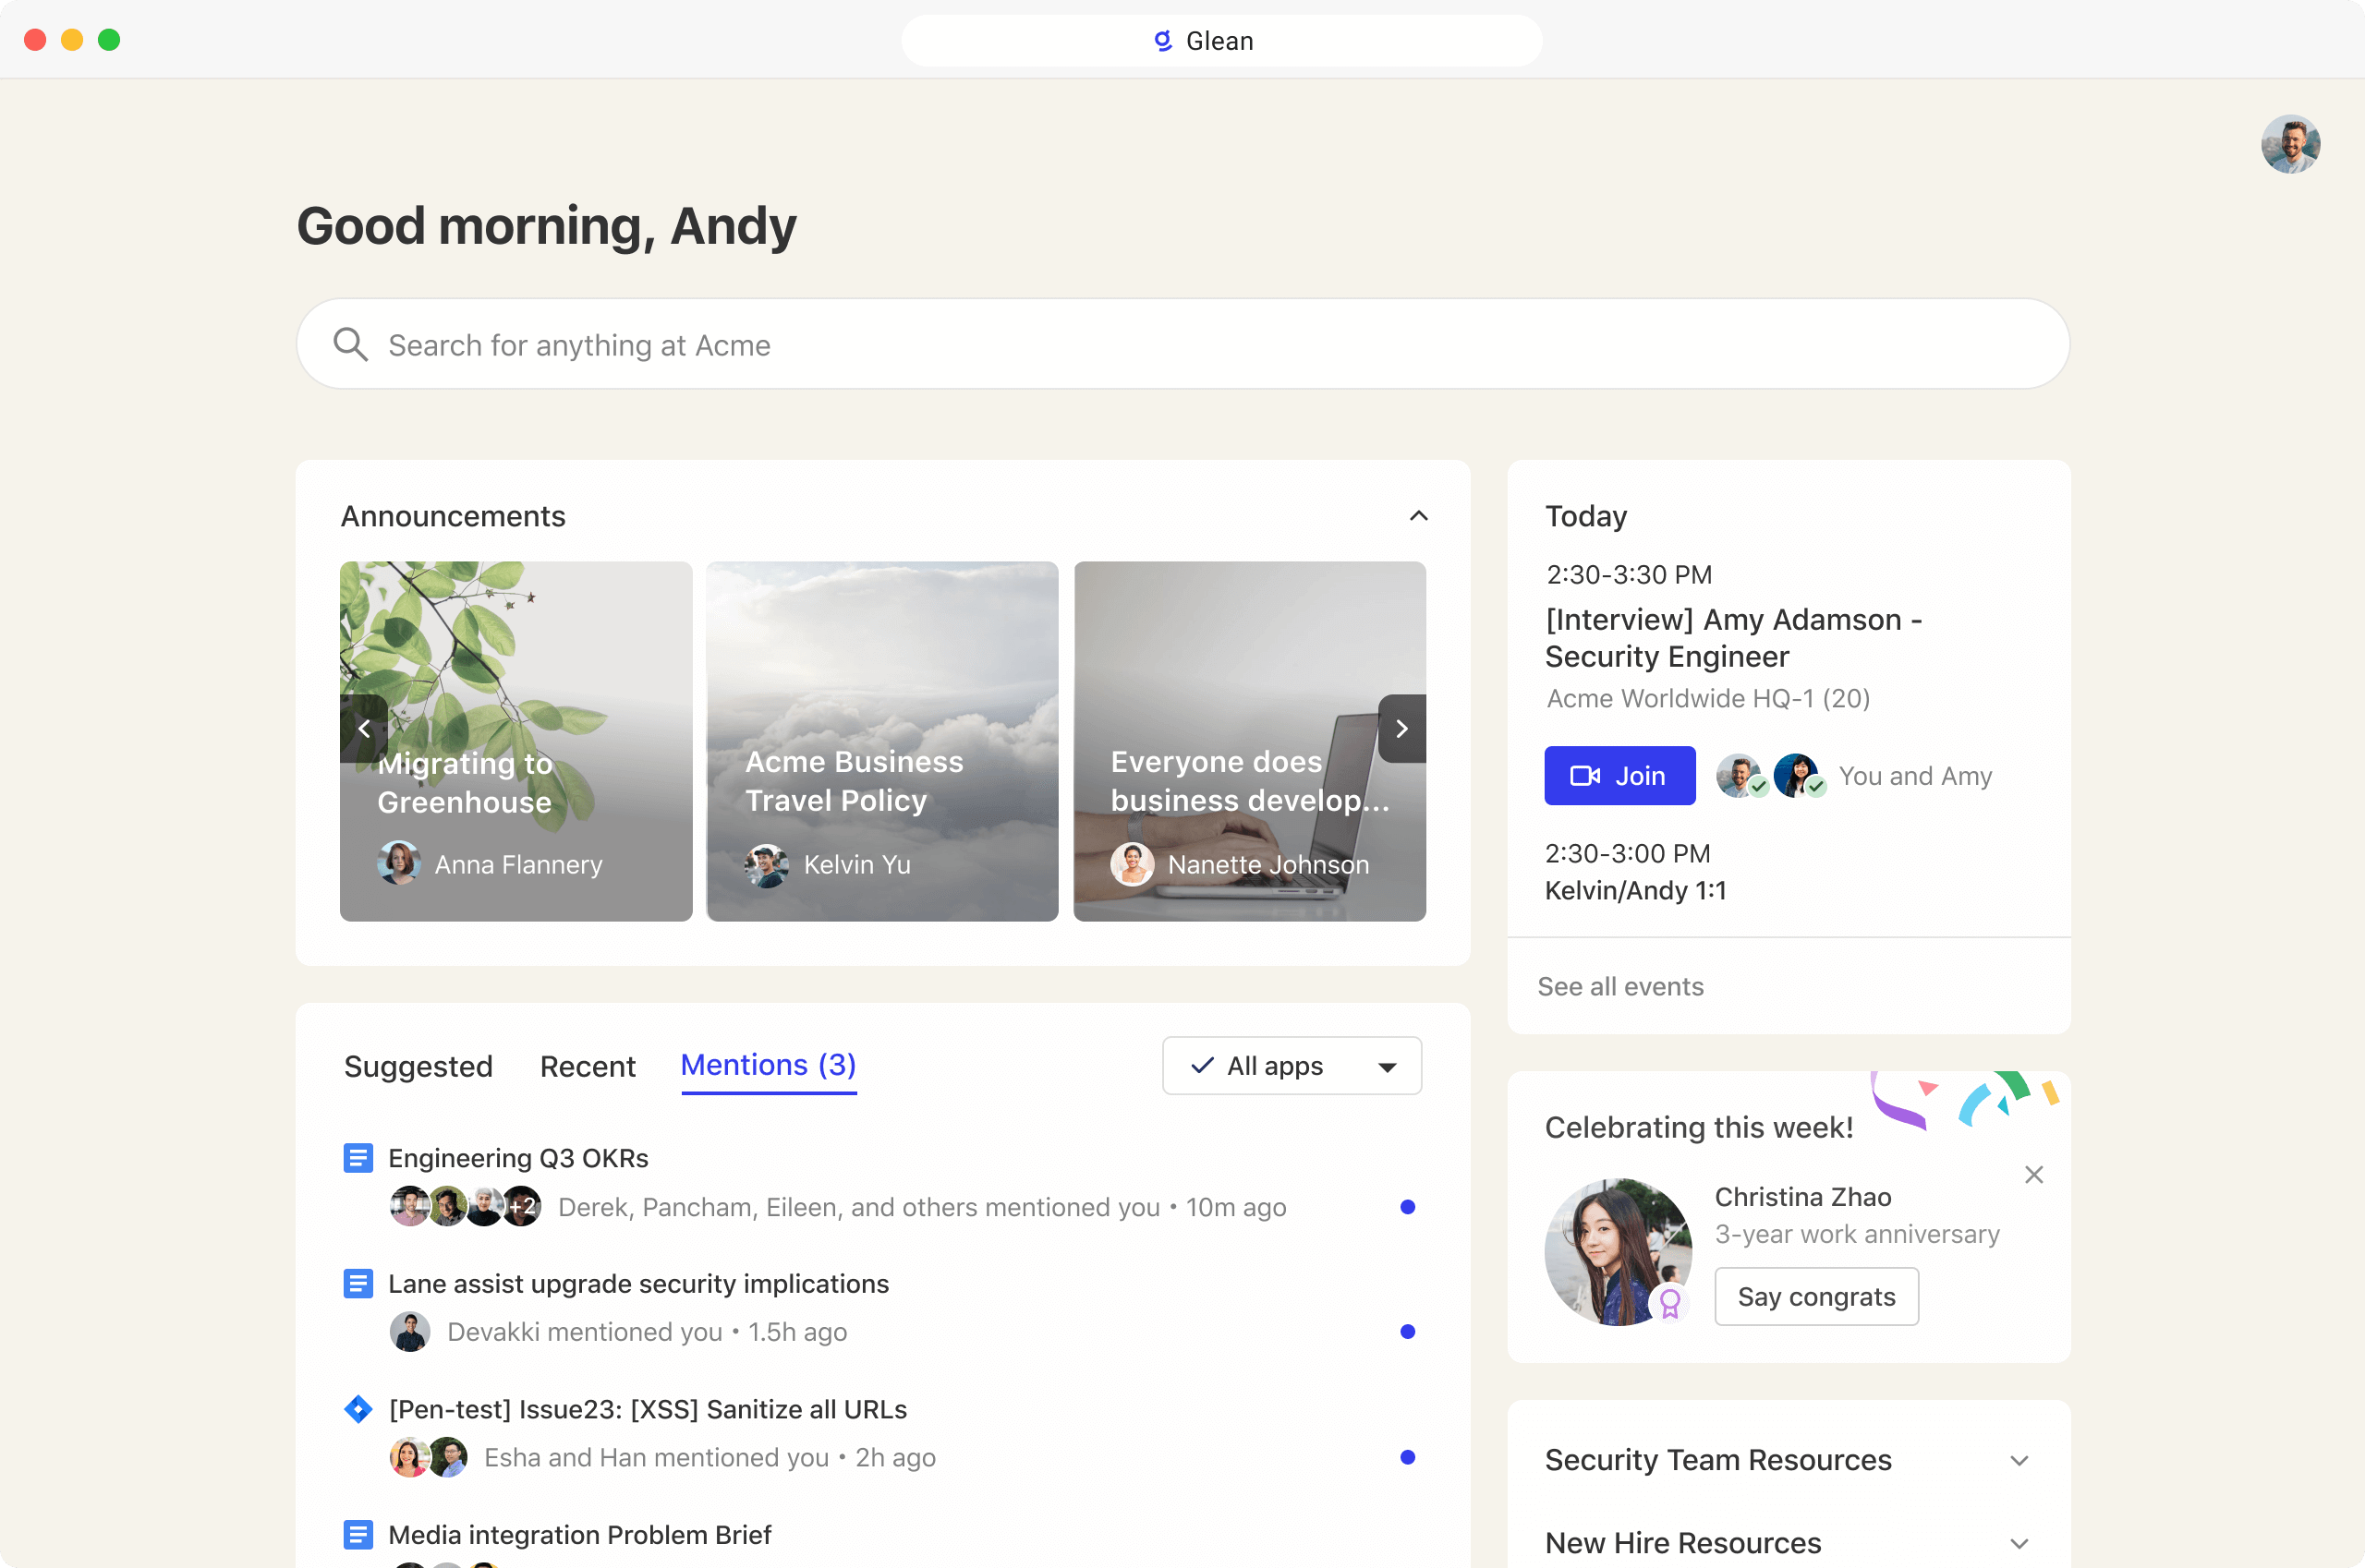Go to previous announcements with left arrow
This screenshot has width=2365, height=1568.
(364, 729)
